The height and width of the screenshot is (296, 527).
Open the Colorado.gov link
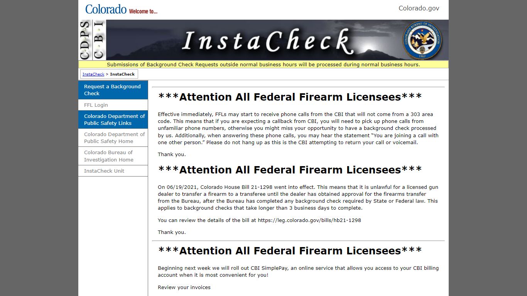(x=419, y=8)
